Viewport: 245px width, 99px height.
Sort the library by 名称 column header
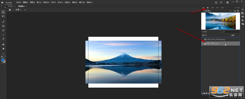(204, 35)
